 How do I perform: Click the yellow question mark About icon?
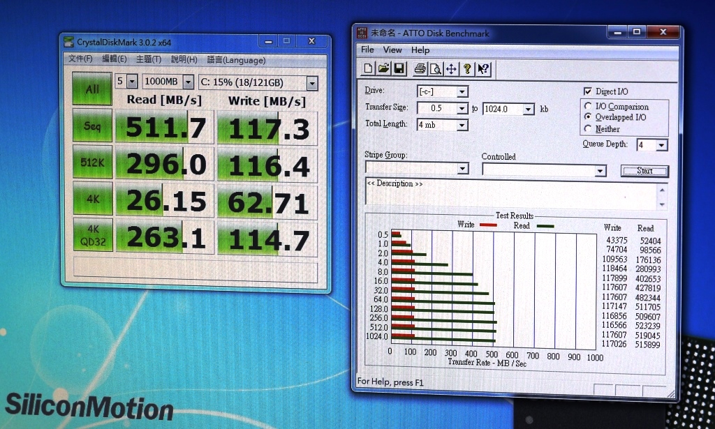click(x=467, y=68)
